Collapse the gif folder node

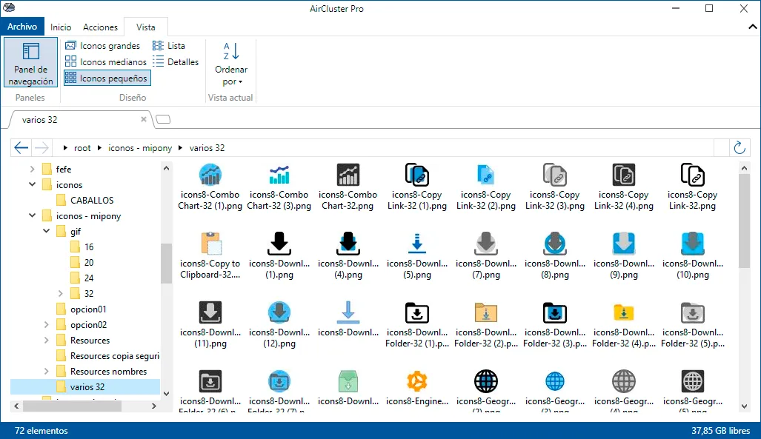tap(46, 232)
